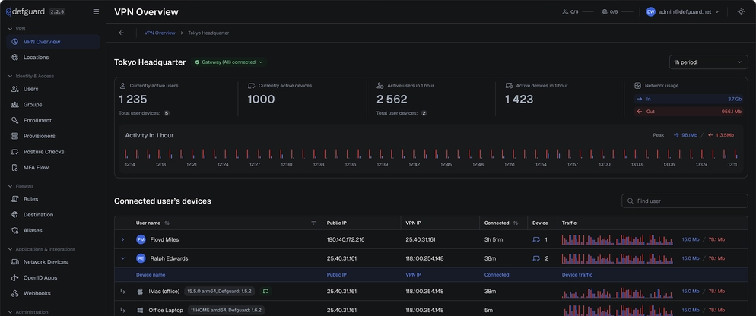Click the Posture Checks sidebar icon
The width and height of the screenshot is (756, 316).
point(15,152)
